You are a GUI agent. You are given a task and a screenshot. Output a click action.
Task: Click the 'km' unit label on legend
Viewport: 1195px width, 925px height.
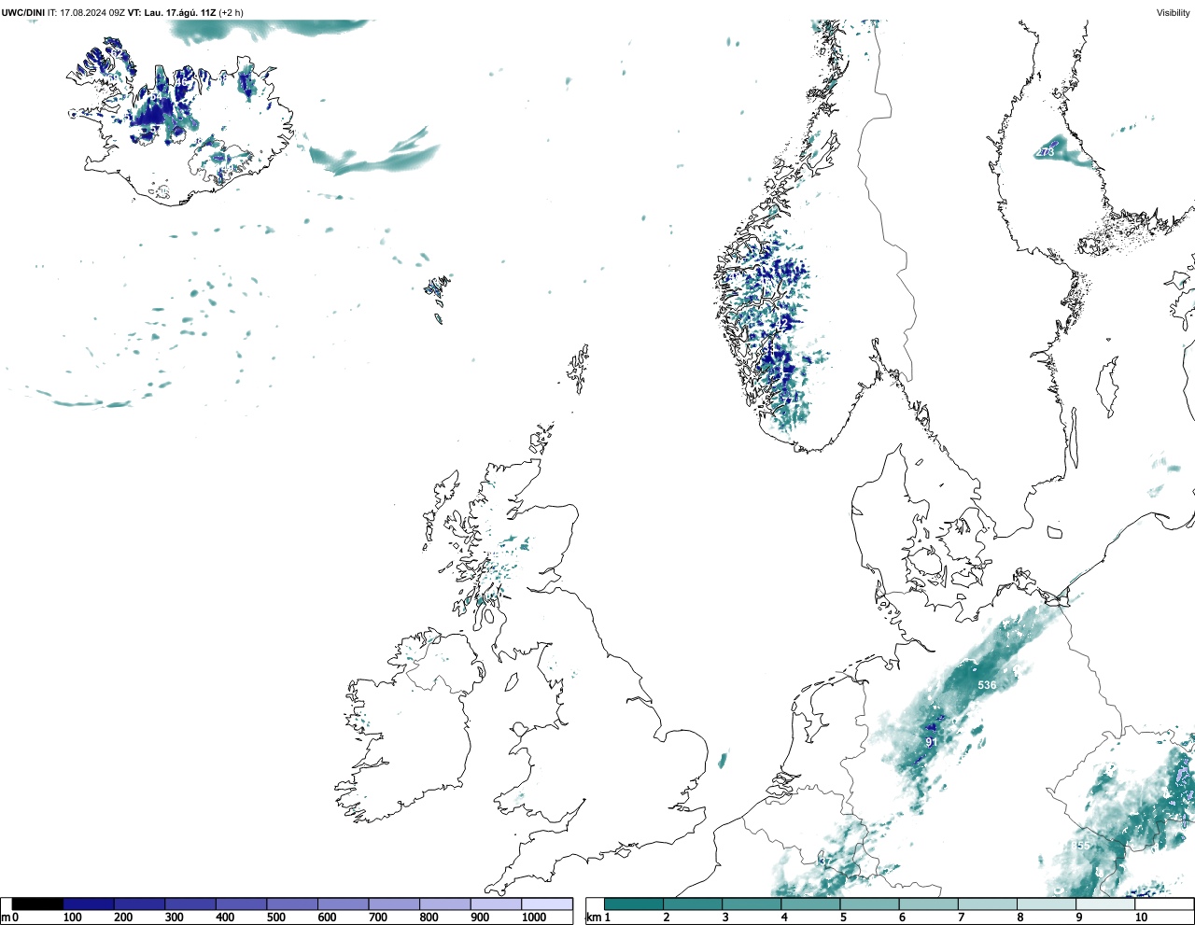594,918
